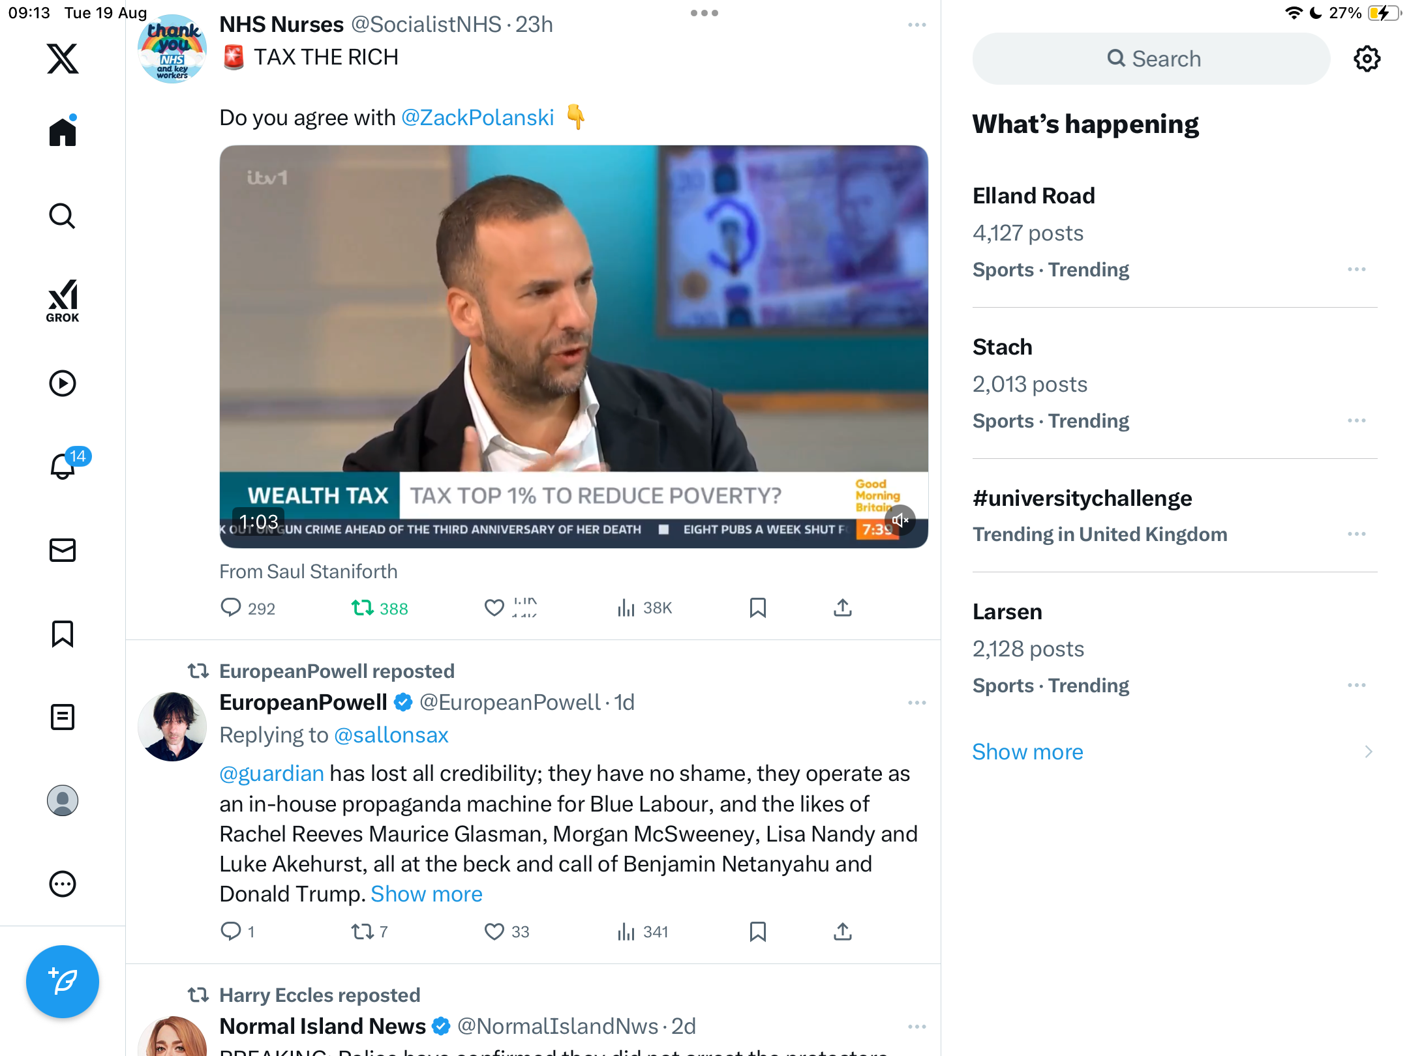This screenshot has height=1056, width=1409.
Task: Unmute the Wealth Tax video
Action: [x=900, y=520]
